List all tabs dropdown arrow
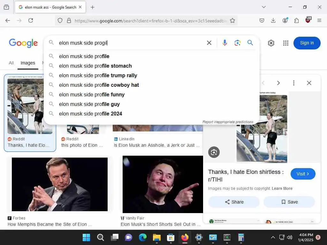The height and width of the screenshot is (245, 327). (264, 7)
